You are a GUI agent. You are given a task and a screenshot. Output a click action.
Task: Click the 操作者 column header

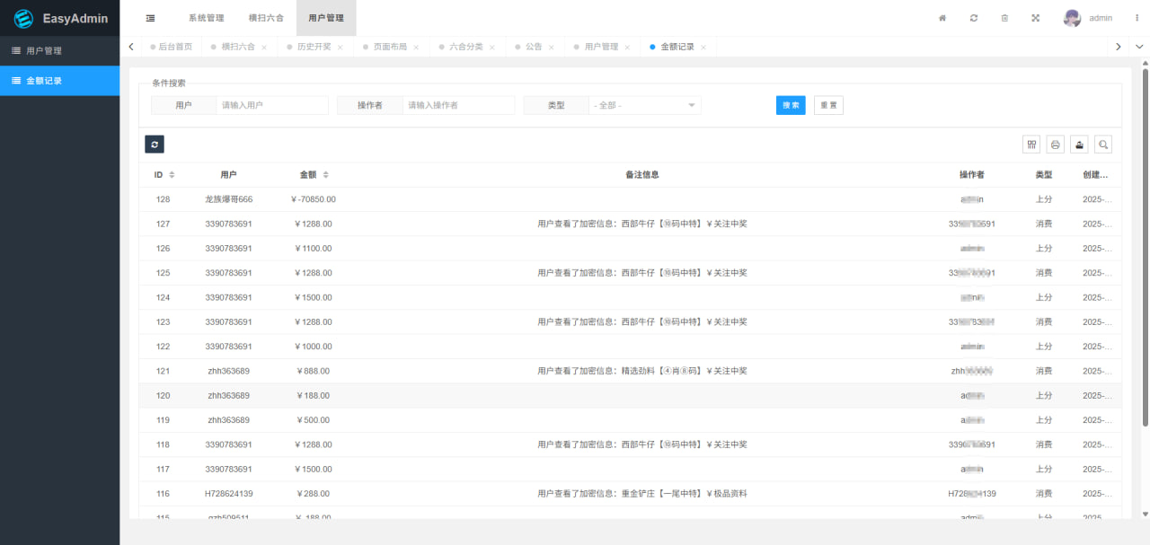coord(971,175)
